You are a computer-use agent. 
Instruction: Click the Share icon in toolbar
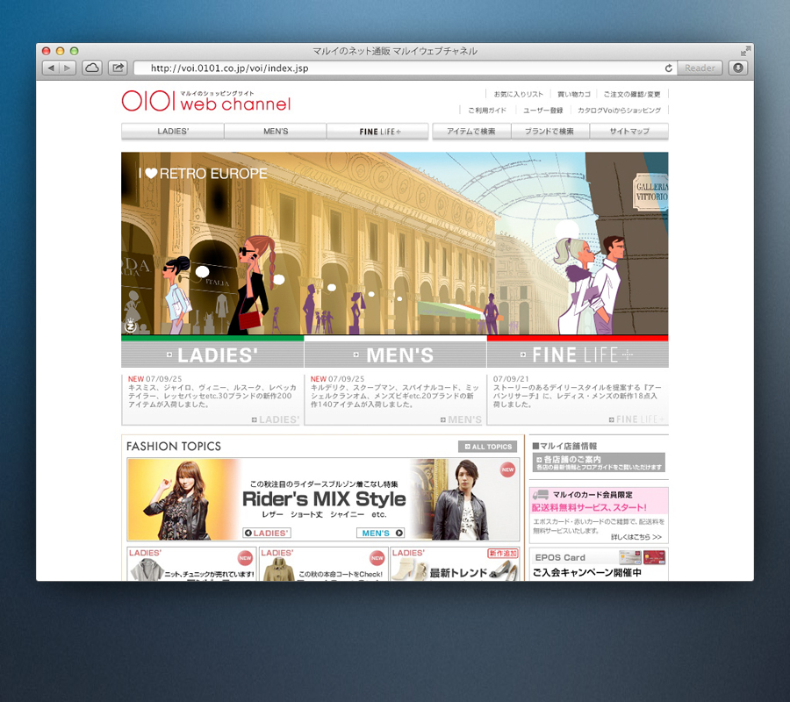click(x=118, y=68)
